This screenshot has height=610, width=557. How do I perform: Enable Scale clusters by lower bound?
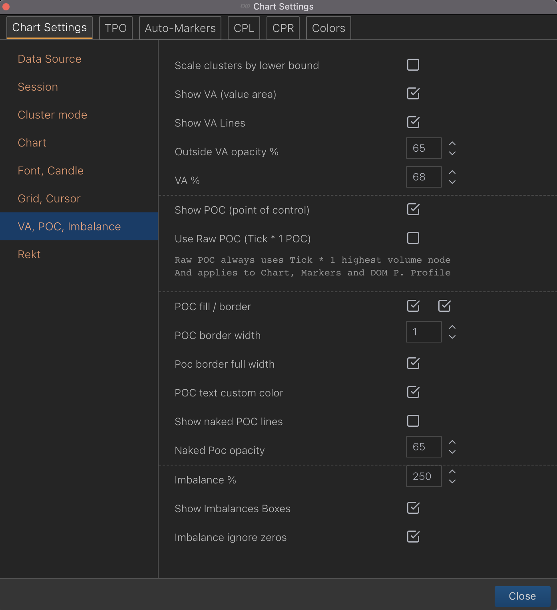pyautogui.click(x=413, y=65)
